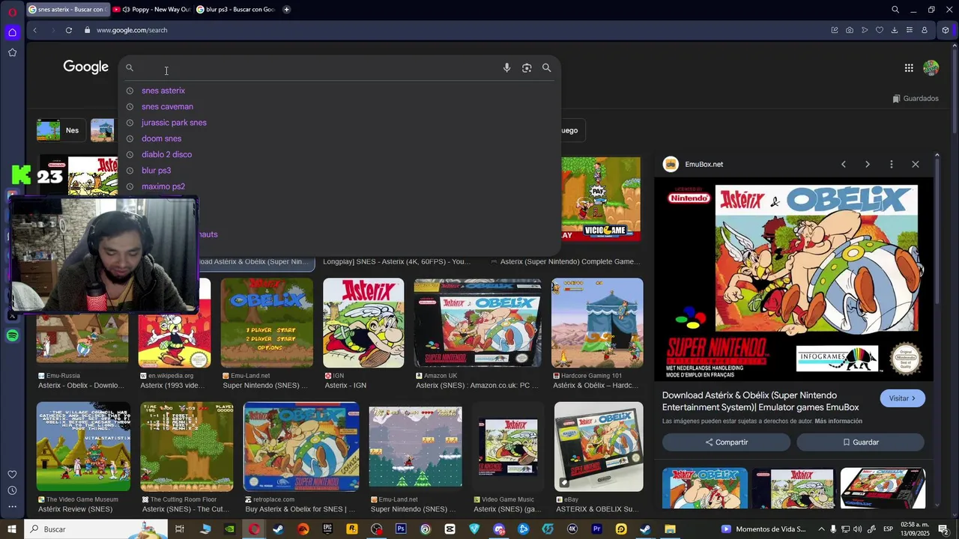Click the edit page icon in the address bar
Screen dimensions: 959x539
tap(835, 30)
